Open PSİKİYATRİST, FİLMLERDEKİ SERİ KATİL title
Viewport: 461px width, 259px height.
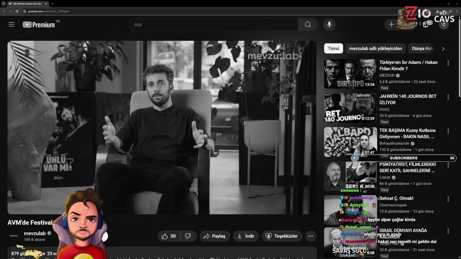tap(408, 167)
